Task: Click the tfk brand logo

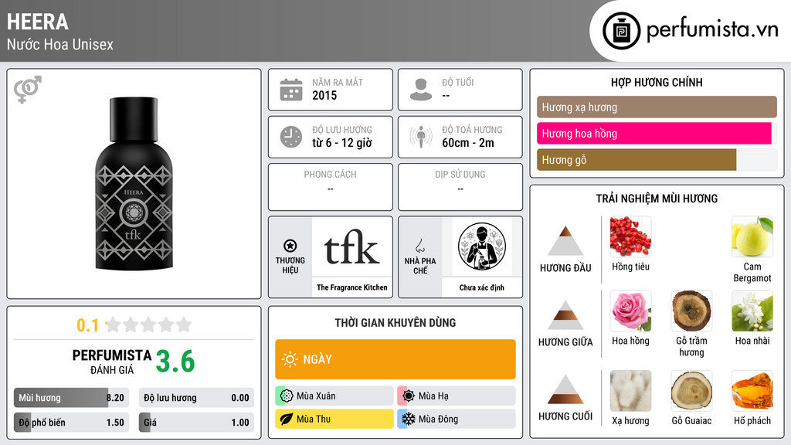Action: (351, 247)
